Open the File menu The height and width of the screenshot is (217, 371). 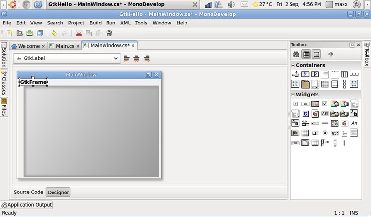click(x=7, y=23)
